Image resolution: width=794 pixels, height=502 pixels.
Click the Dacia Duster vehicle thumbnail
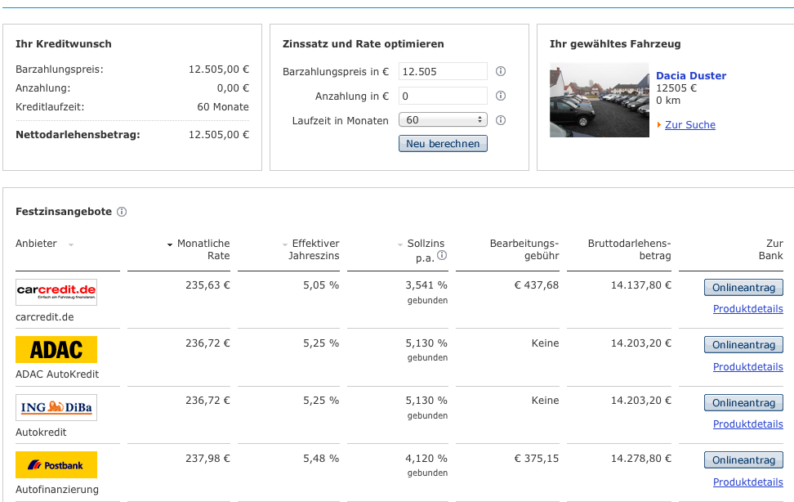pyautogui.click(x=600, y=100)
